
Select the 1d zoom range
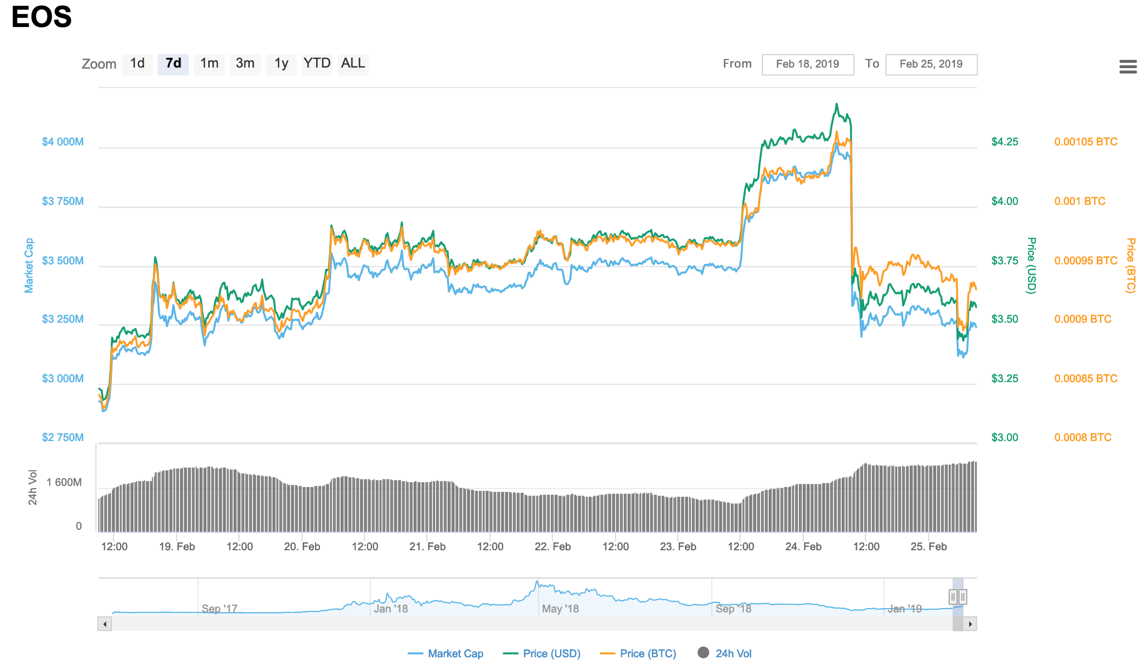(137, 64)
